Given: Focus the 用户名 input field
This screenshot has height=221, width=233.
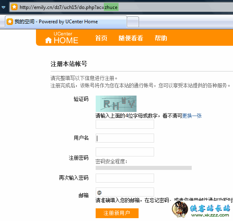Looking at the screenshot, I should 125,138.
